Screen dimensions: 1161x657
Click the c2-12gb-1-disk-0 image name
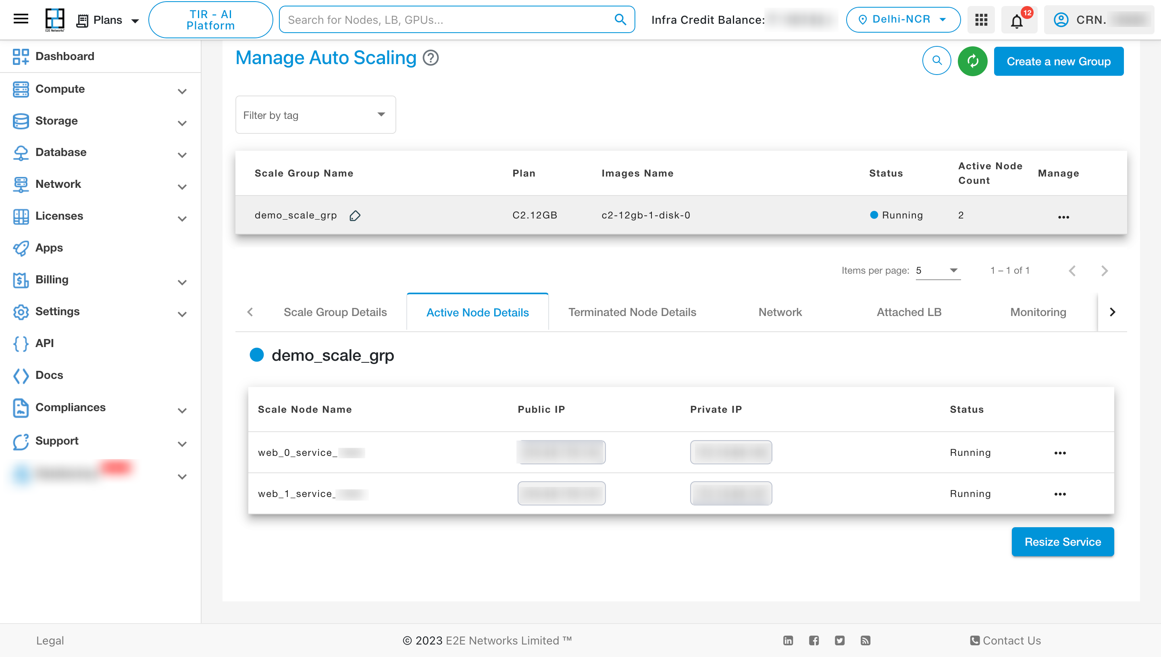(646, 215)
